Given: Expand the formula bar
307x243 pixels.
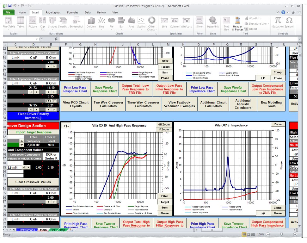Looking at the screenshot, I should pyautogui.click(x=299, y=39).
